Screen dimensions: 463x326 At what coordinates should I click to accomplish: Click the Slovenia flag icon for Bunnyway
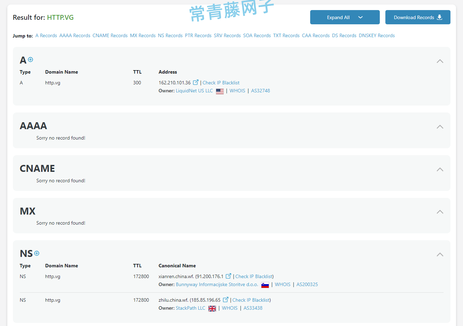pos(265,285)
